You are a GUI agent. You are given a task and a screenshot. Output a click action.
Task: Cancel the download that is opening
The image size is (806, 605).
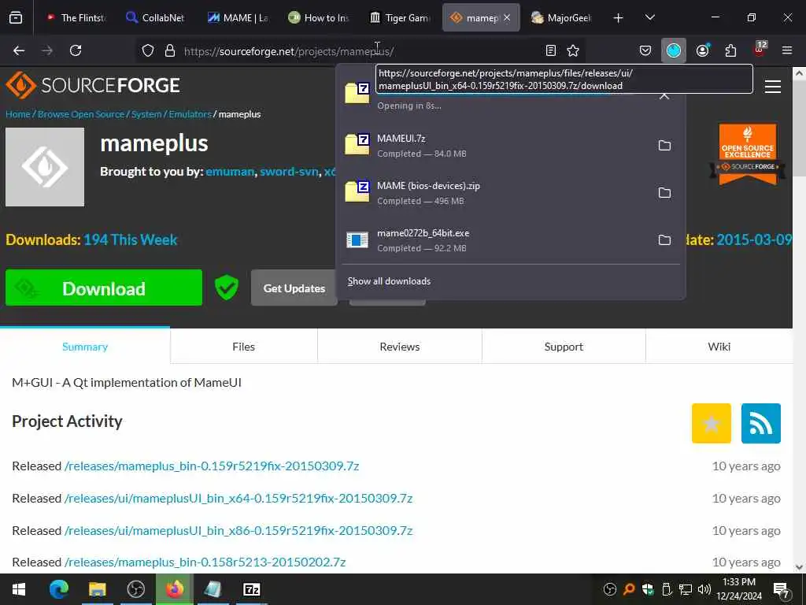(x=664, y=96)
